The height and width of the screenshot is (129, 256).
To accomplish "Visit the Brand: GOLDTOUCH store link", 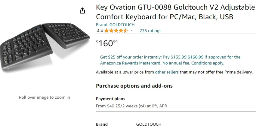I will pyautogui.click(x=115, y=25).
